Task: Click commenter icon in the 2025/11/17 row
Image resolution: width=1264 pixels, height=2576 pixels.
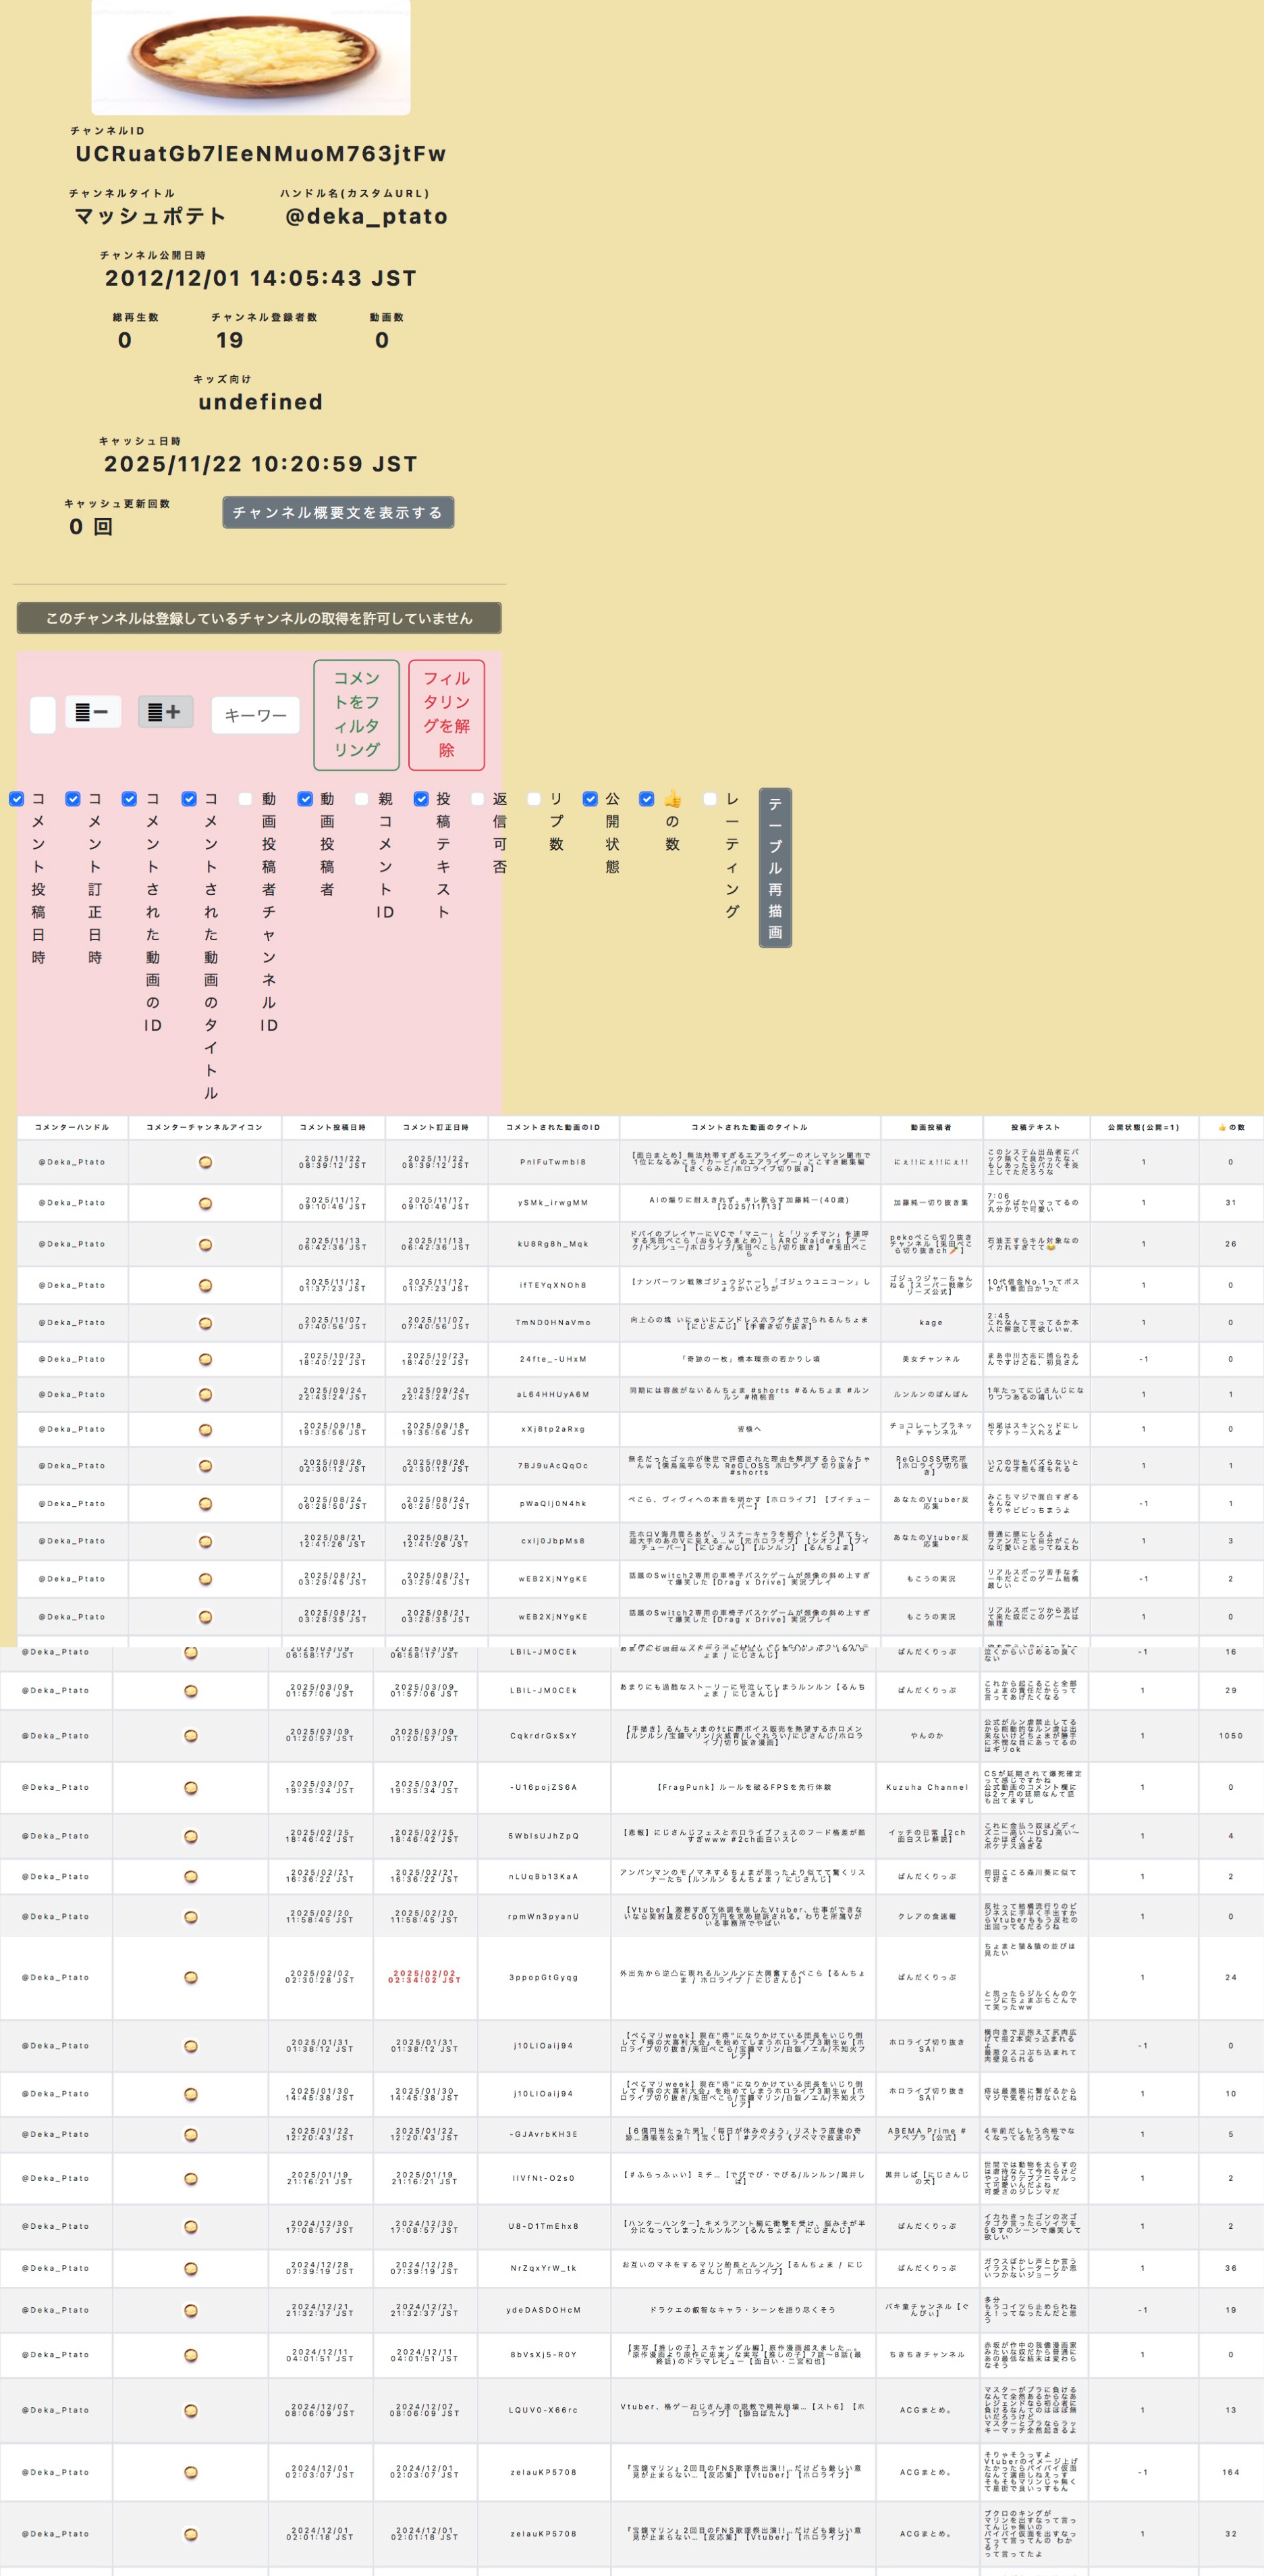Action: coord(205,1203)
